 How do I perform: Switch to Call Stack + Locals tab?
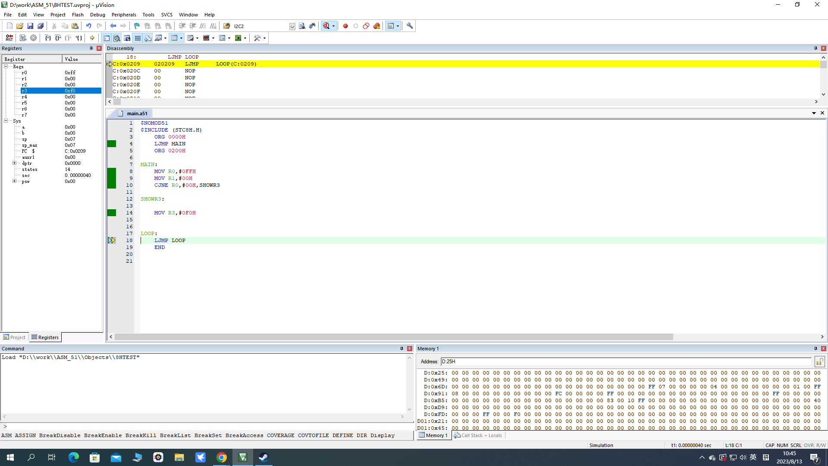(x=478, y=435)
